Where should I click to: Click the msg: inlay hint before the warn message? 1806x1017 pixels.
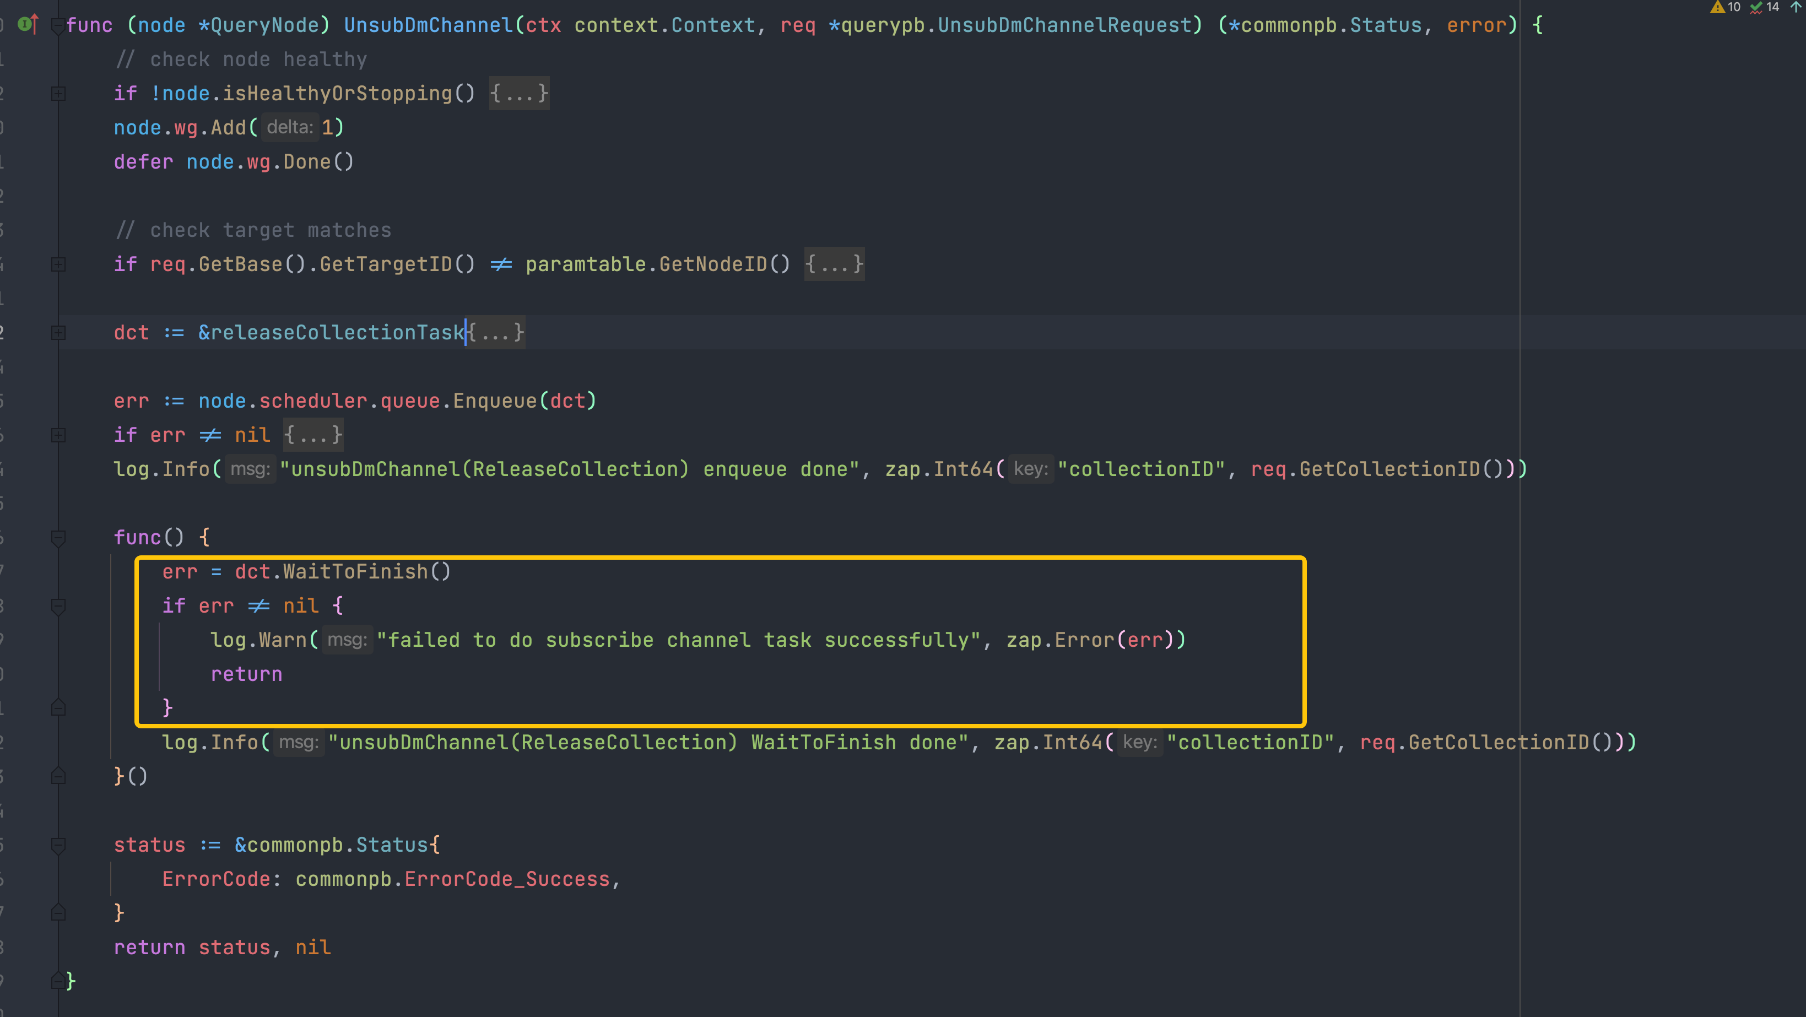pyautogui.click(x=347, y=639)
